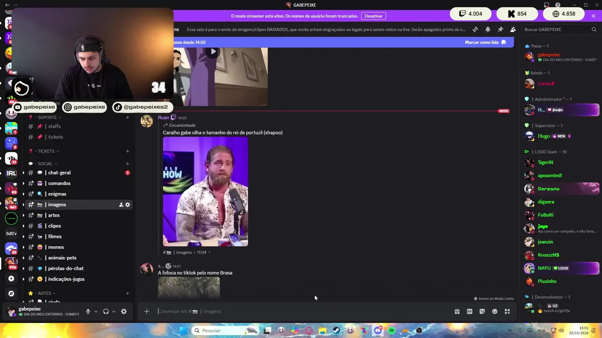This screenshot has width=602, height=338.
Task: Open the clipes channel
Action: pos(79,226)
